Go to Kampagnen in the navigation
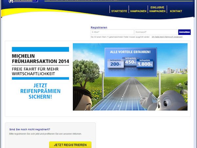 [138, 11]
